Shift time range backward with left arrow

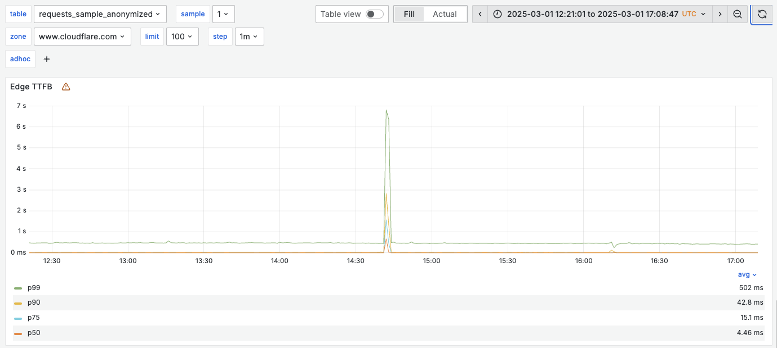click(479, 14)
